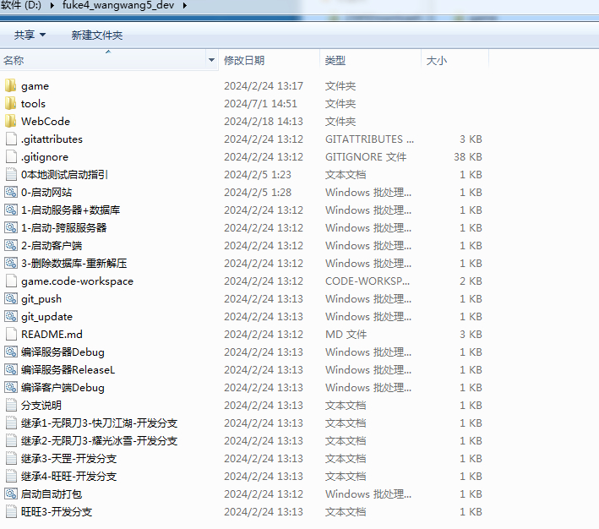
Task: Select the 启动自动打包 batch file icon
Action: point(11,494)
